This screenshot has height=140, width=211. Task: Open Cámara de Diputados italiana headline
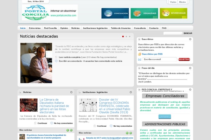[54, 106]
